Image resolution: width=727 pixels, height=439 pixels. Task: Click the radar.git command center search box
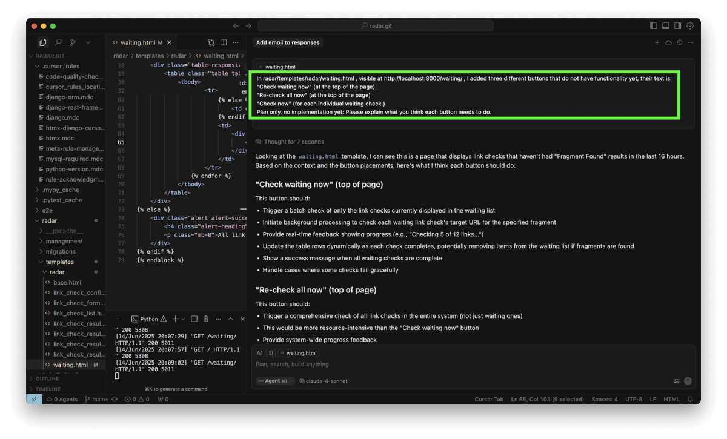376,26
